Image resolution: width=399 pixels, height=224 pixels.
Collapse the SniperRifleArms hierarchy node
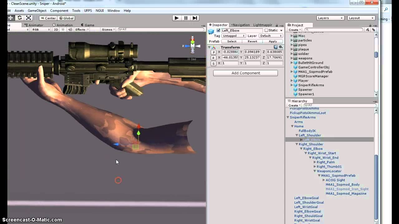(288, 117)
